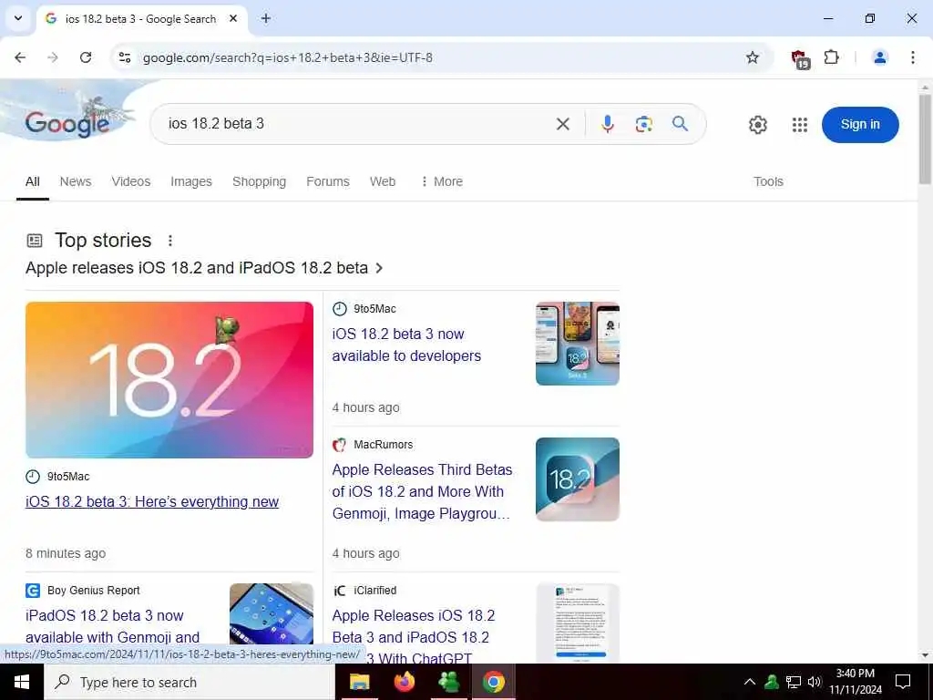The width and height of the screenshot is (933, 700).
Task: Show hidden system tray icons
Action: pyautogui.click(x=749, y=682)
